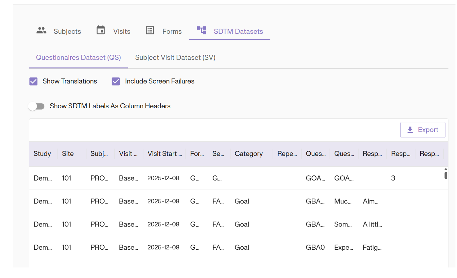Viewport: 457px width, 278px height.
Task: Click the Site column header
Action: [x=68, y=154]
